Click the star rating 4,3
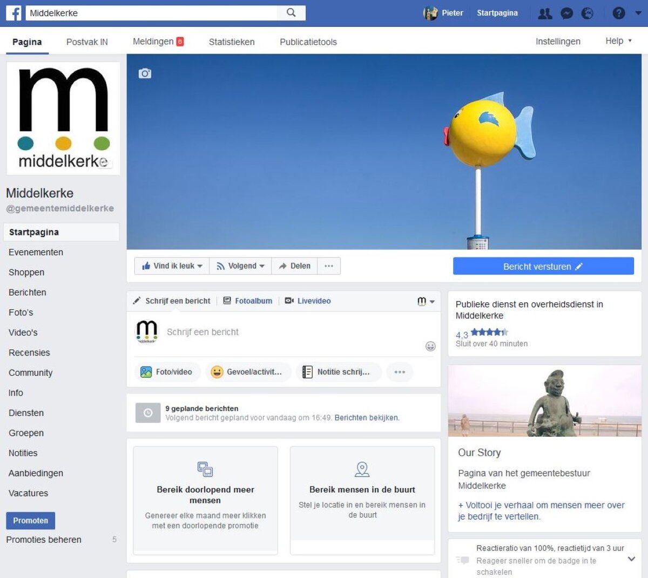Screen dimensions: 648x578 (482, 334)
